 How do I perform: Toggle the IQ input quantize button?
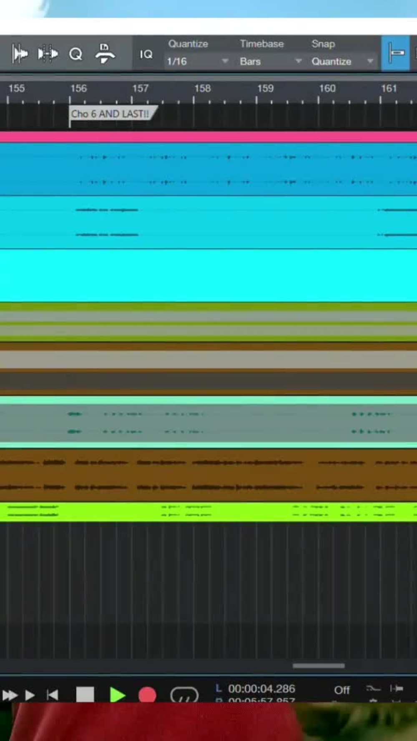146,54
